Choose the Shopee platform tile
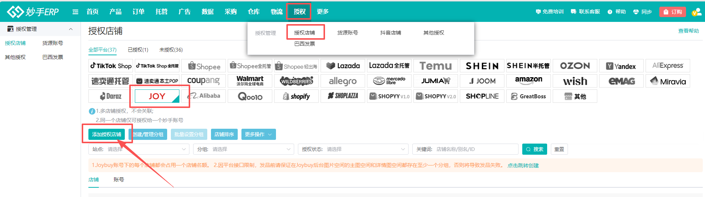The image size is (705, 197). click(x=204, y=66)
